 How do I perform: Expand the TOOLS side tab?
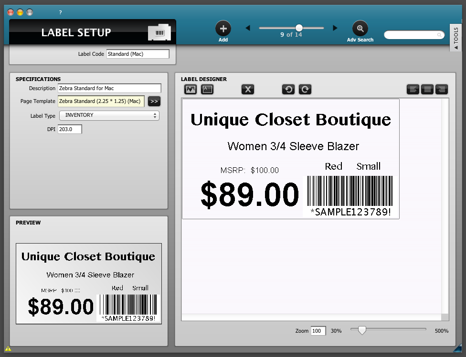[x=455, y=38]
